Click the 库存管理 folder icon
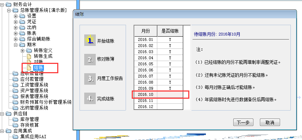This screenshot has height=140, width=302. tap(15, 119)
